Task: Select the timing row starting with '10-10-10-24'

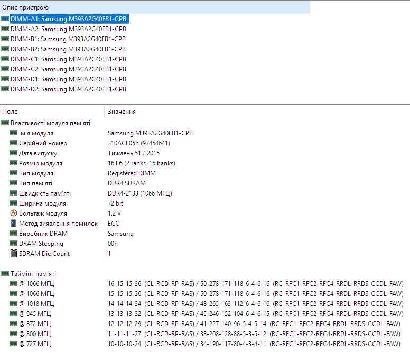Action: click(254, 343)
